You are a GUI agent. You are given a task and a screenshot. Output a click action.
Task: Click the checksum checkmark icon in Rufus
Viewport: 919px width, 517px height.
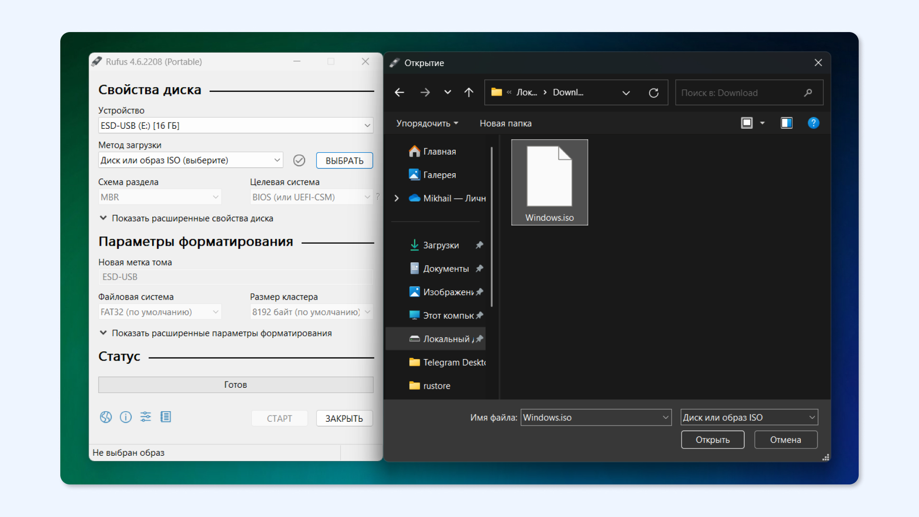tap(299, 160)
